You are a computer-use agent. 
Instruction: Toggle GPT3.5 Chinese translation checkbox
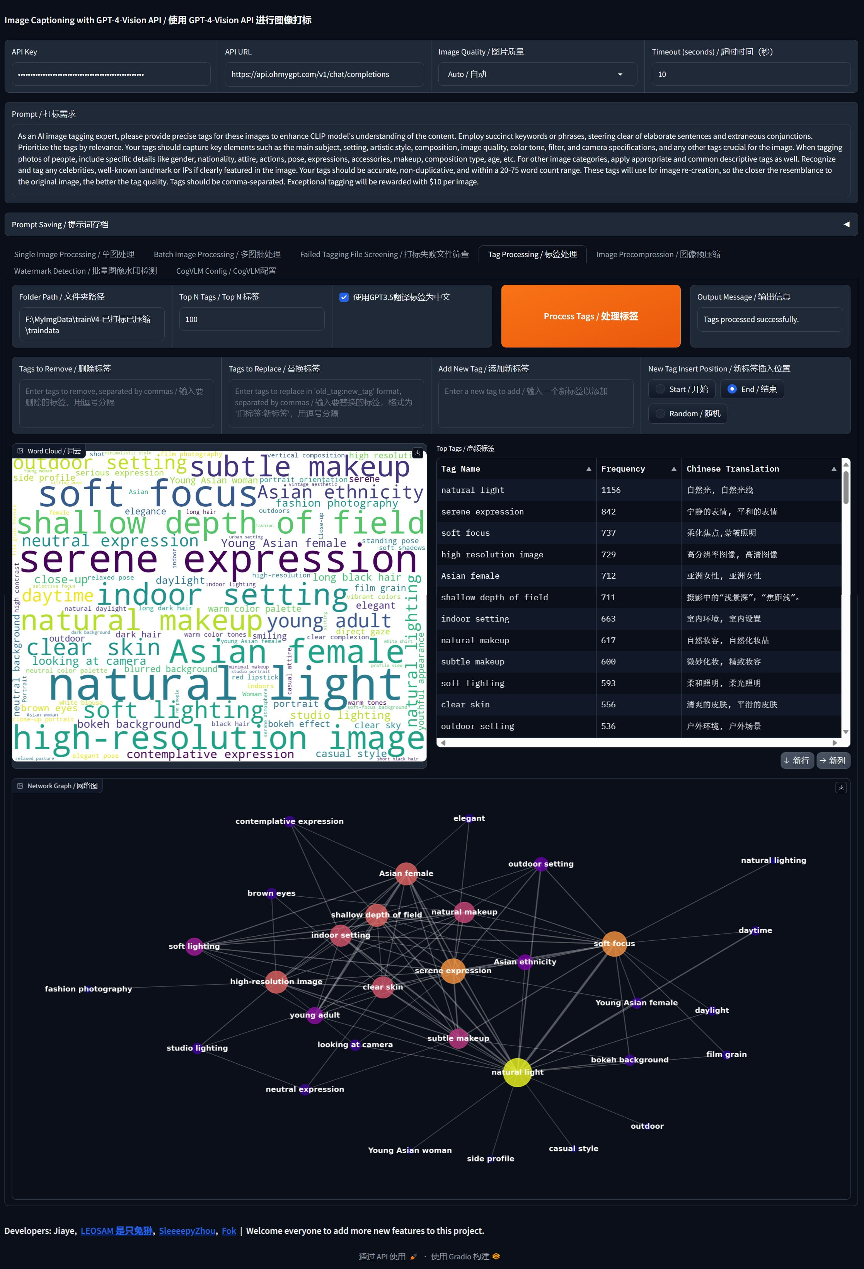pyautogui.click(x=344, y=297)
